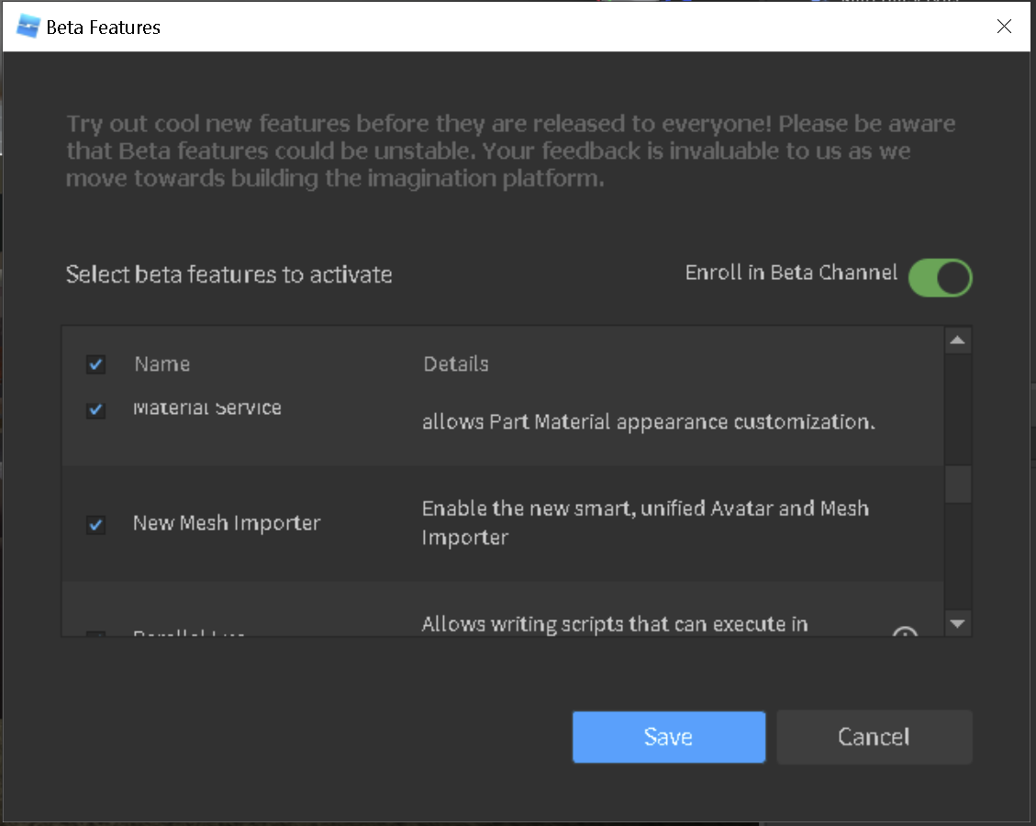The height and width of the screenshot is (826, 1036).
Task: Click Save to apply beta features
Action: click(668, 737)
